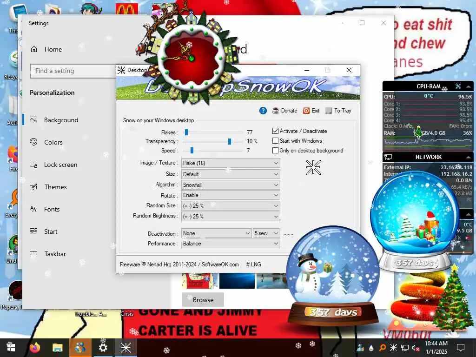
Task: Click the snowman snow globe widget
Action: click(x=333, y=276)
